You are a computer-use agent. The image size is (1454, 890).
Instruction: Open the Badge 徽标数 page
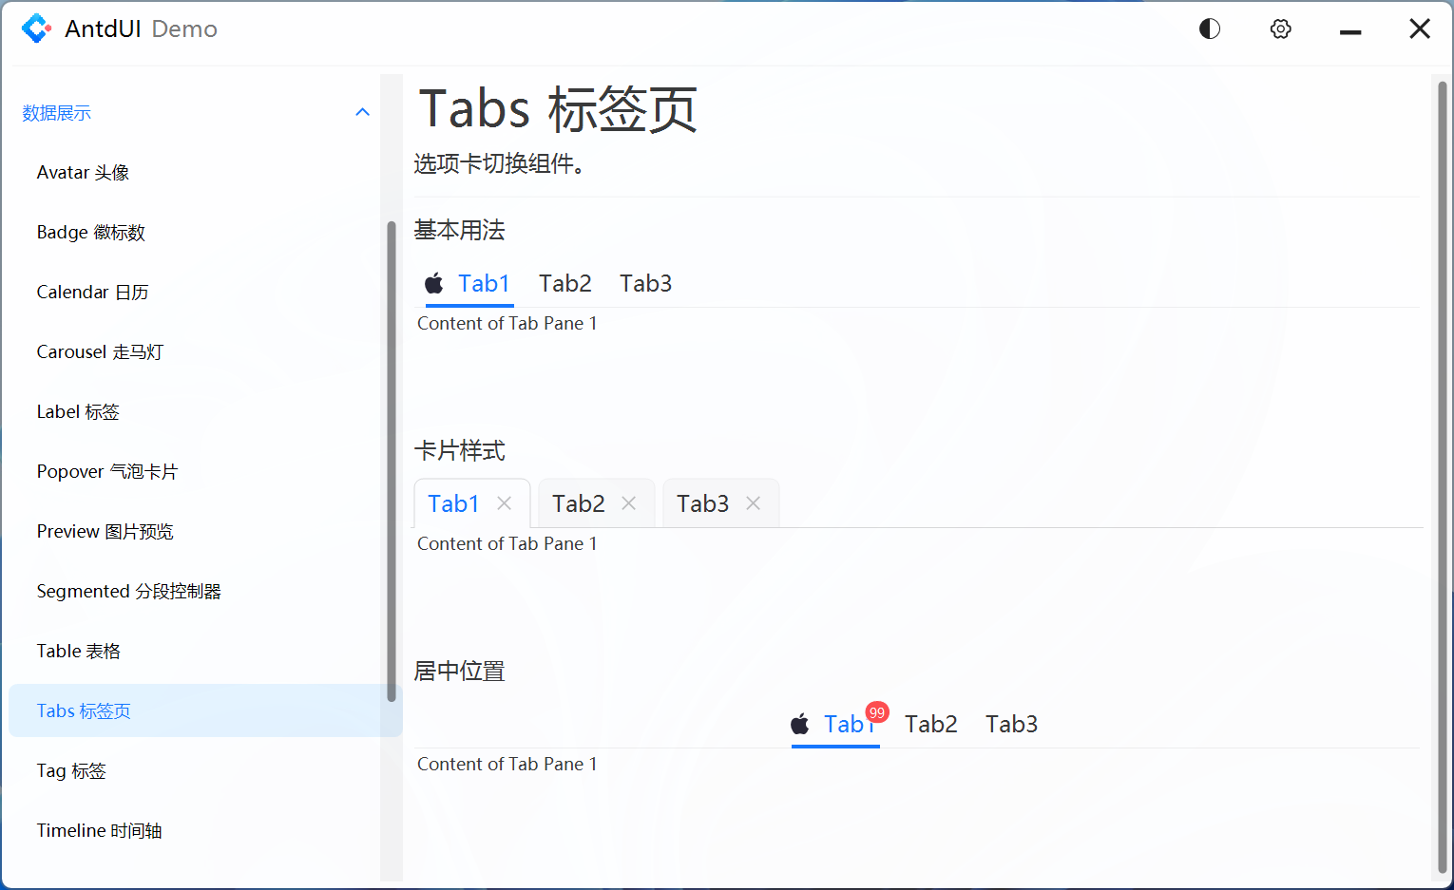[90, 232]
